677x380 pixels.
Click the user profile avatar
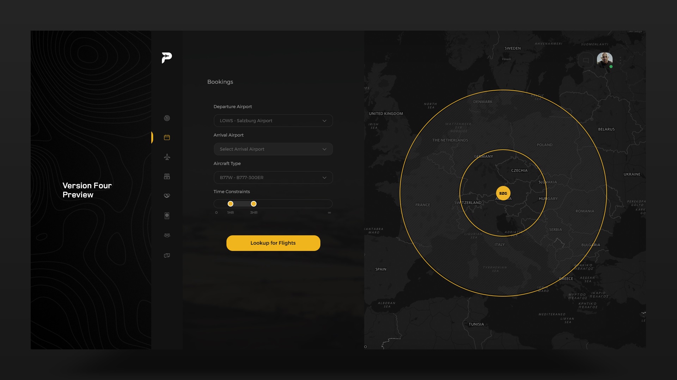coord(604,60)
